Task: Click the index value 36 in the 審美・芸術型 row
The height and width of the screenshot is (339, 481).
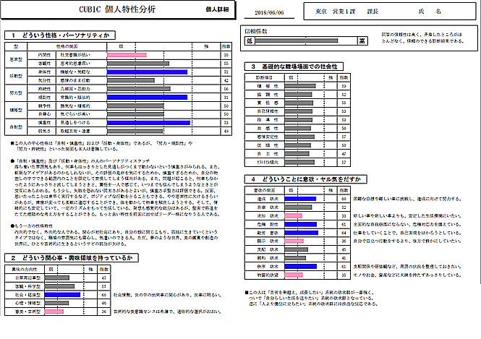Action: [x=103, y=312]
